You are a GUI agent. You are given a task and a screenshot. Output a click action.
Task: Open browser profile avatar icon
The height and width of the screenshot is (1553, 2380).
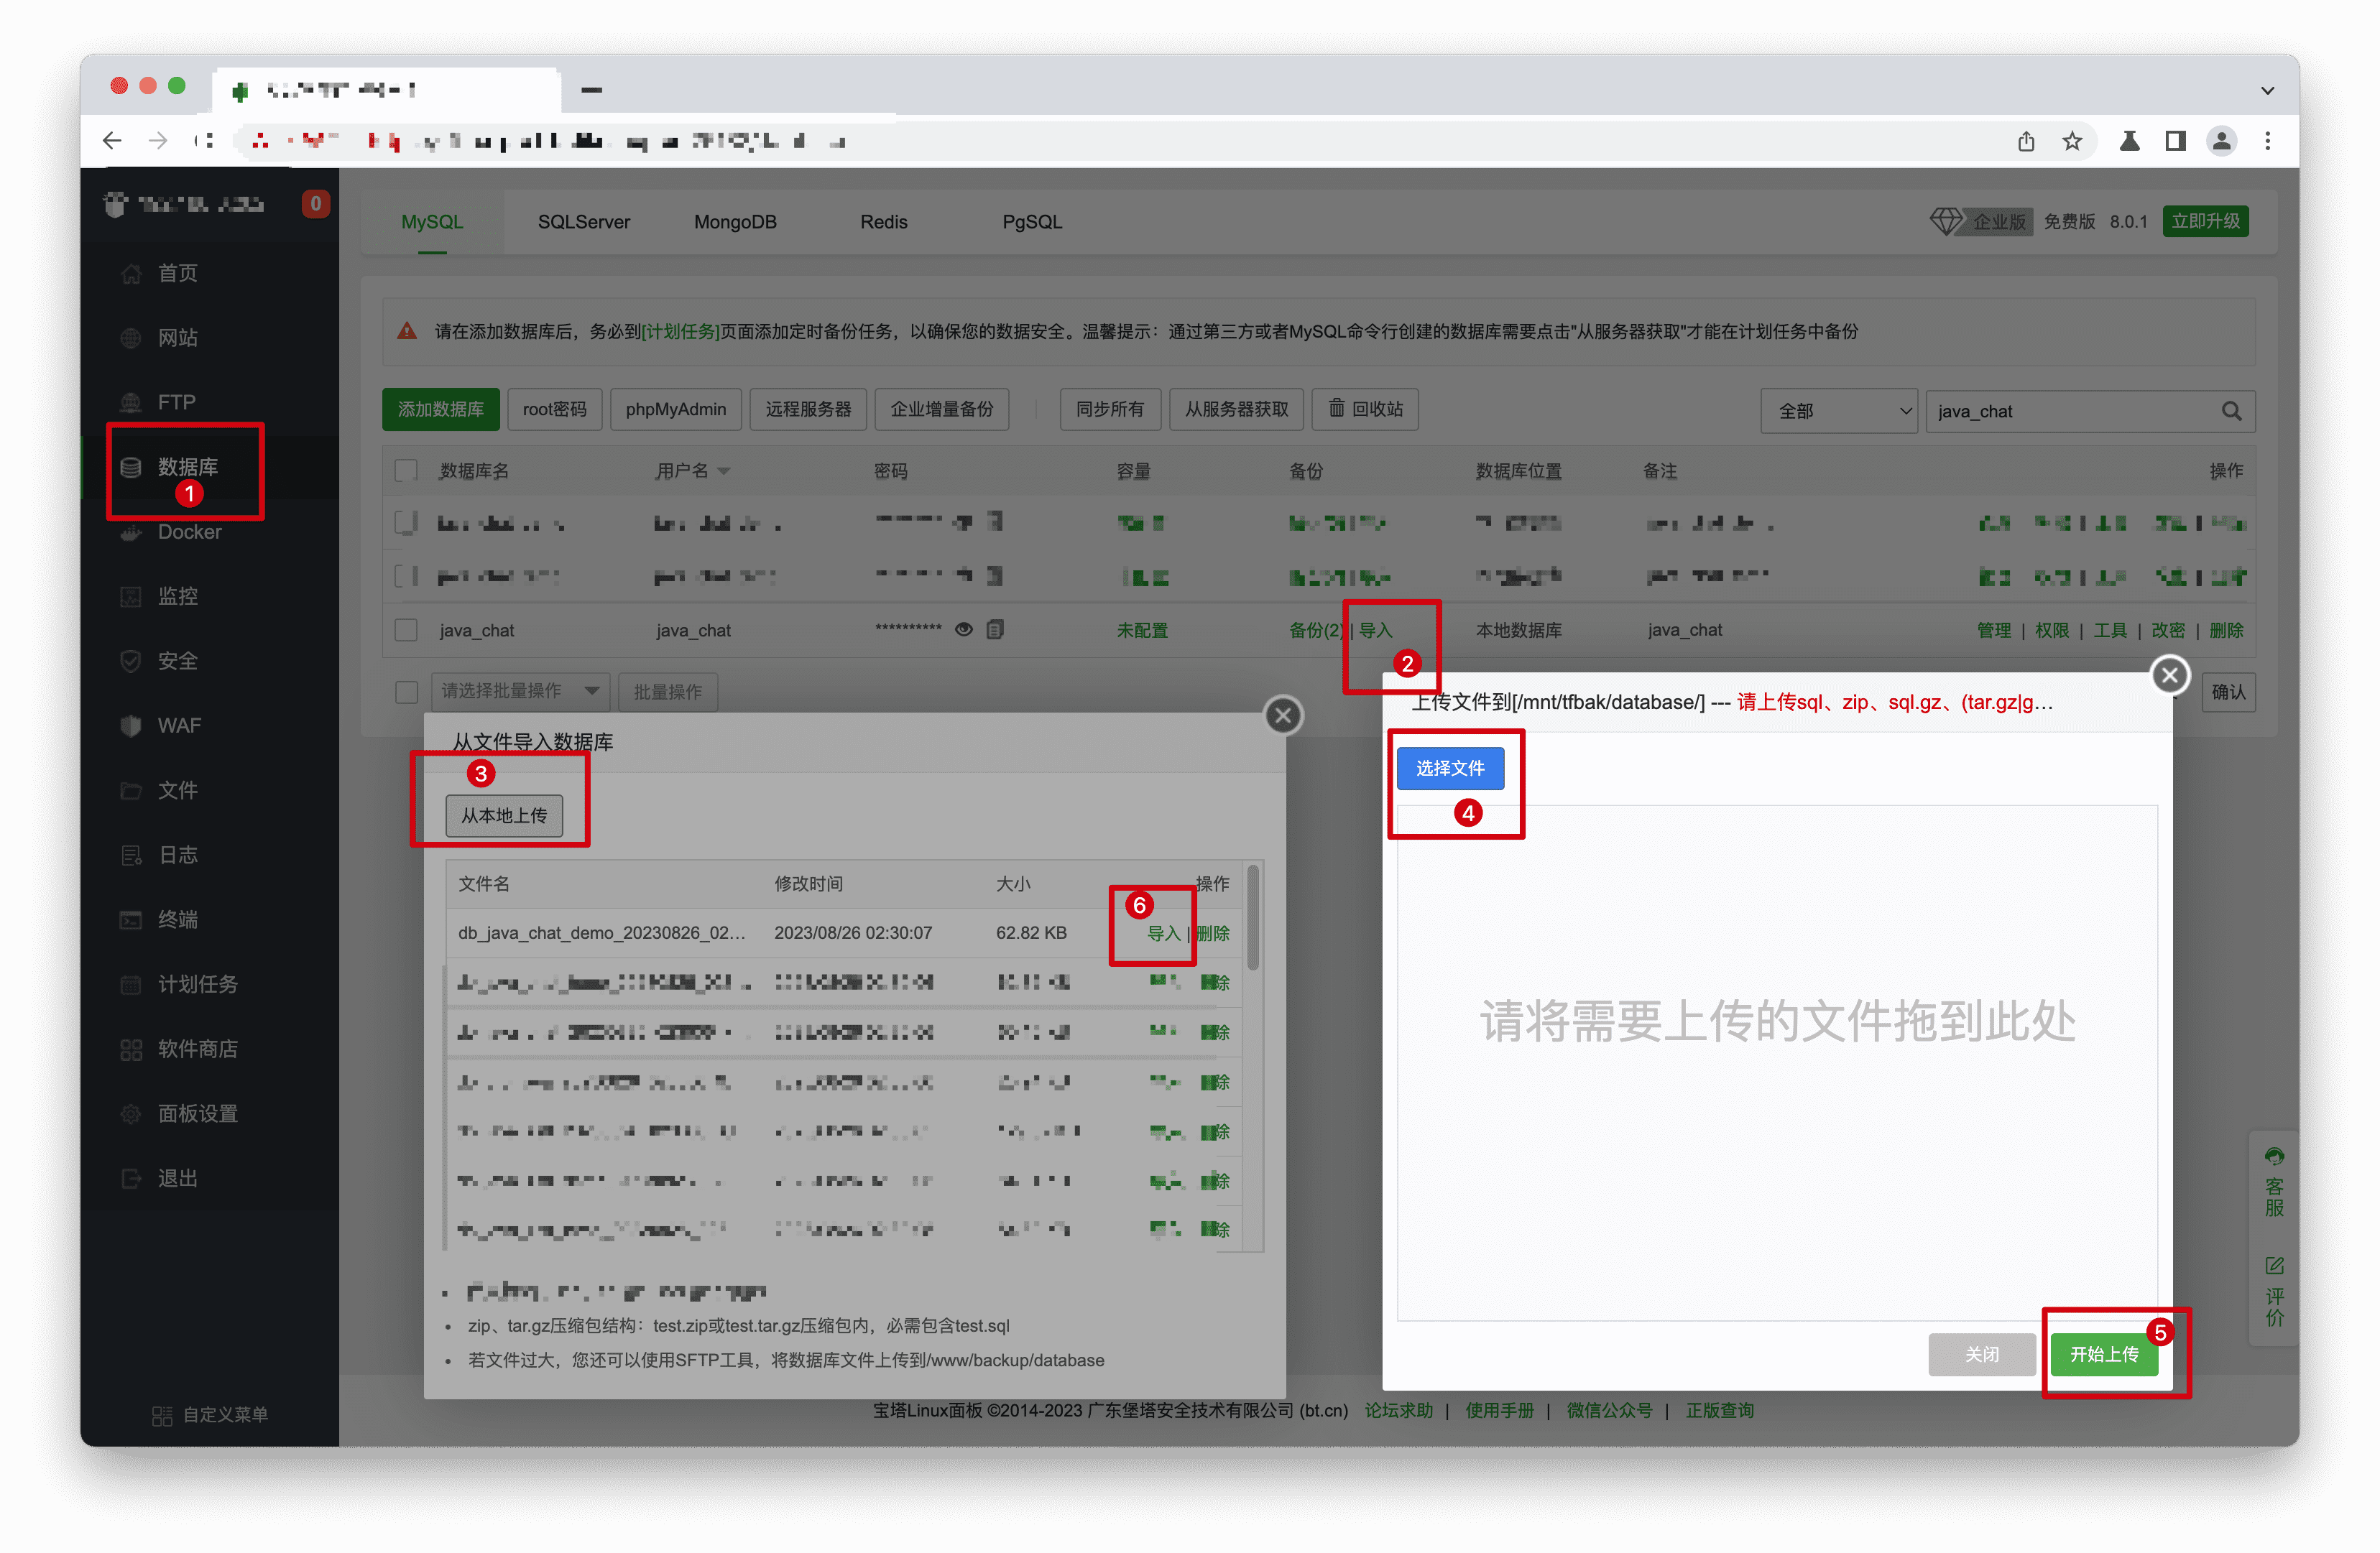2221,141
